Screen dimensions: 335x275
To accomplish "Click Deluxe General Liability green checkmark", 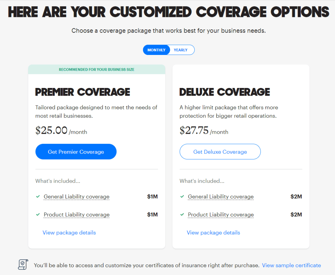I will [182, 197].
